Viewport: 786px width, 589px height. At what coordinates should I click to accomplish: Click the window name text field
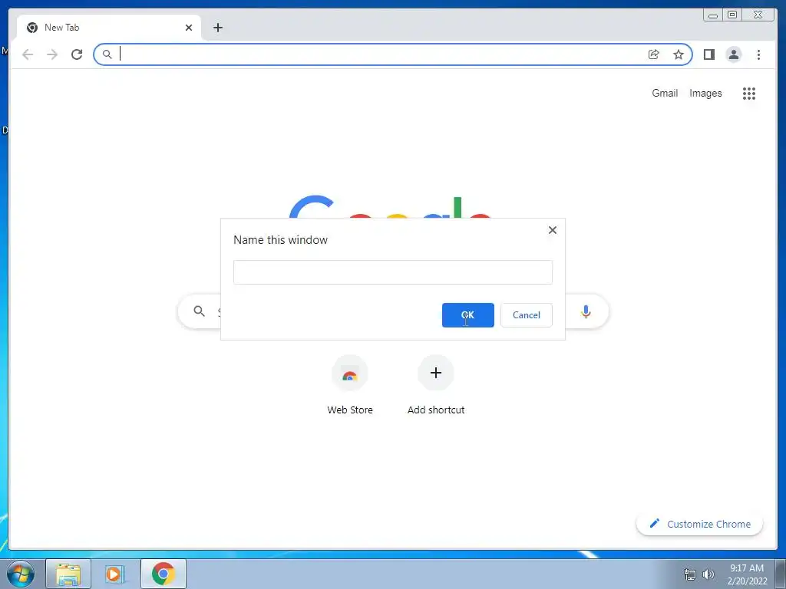[392, 272]
